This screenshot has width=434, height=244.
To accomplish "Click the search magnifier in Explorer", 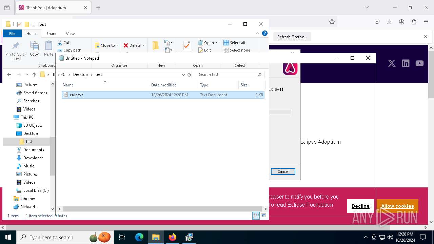I will pos(260,75).
